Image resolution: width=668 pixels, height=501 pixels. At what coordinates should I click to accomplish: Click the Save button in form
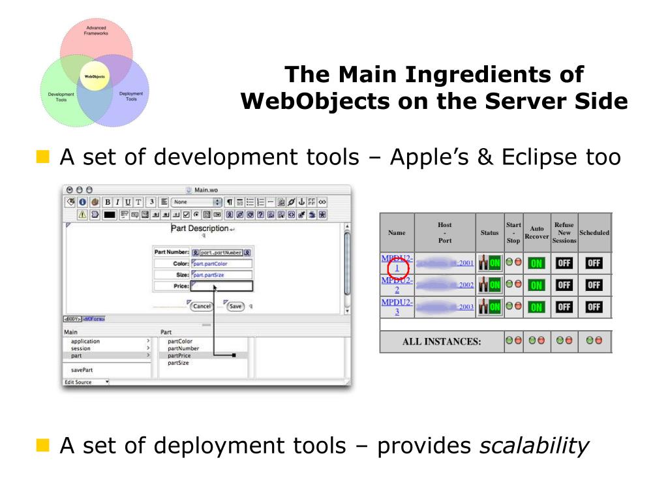235,307
